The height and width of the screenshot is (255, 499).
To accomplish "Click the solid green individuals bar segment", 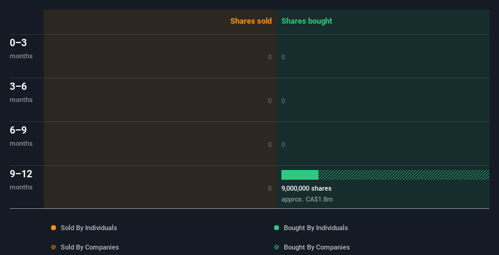I will pyautogui.click(x=300, y=175).
